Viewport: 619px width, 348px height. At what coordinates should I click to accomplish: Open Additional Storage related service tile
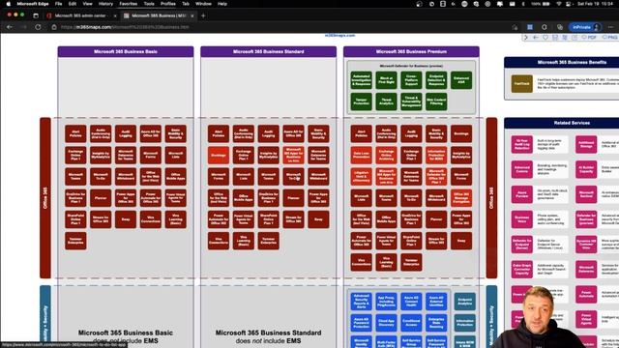tap(586, 144)
